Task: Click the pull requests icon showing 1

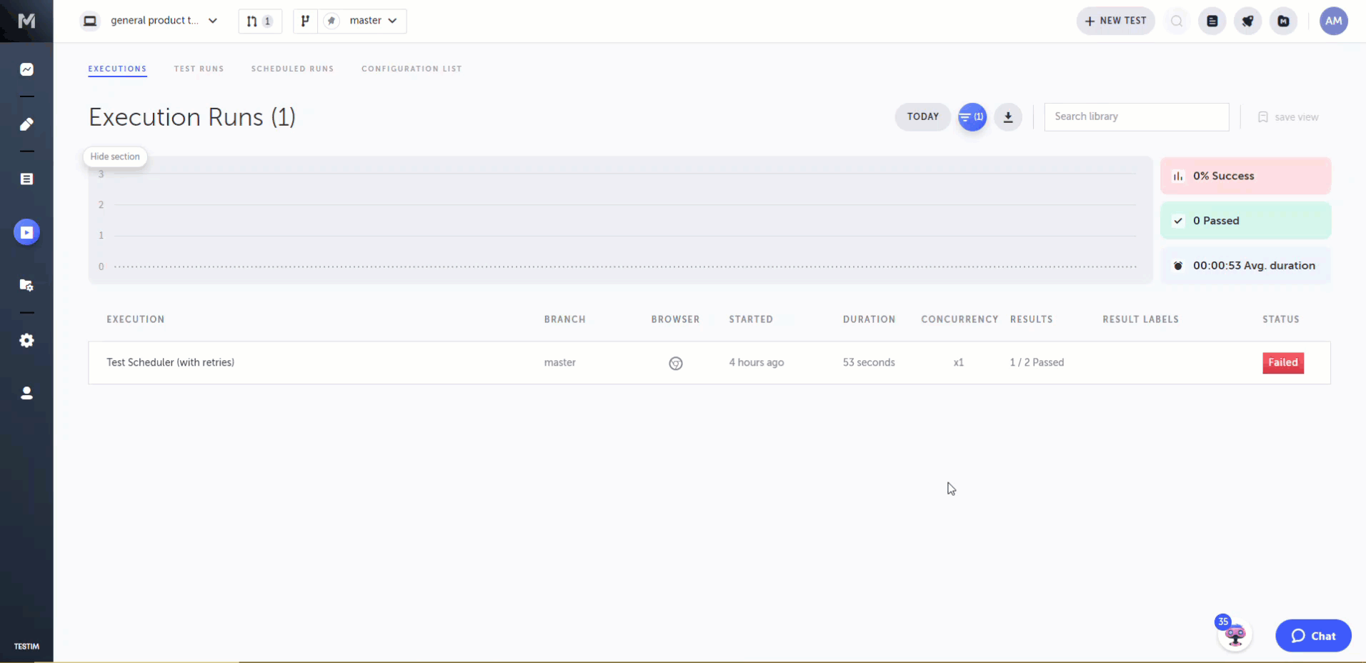Action: point(260,21)
